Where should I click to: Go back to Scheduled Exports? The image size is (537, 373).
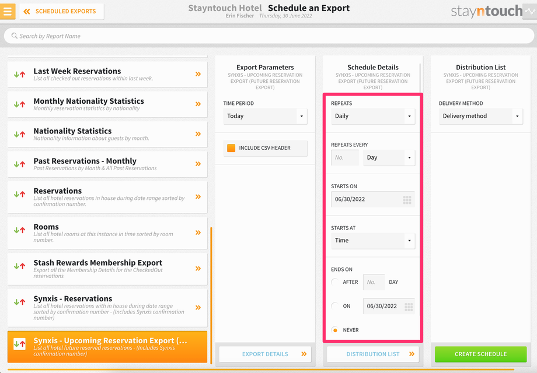tap(62, 11)
